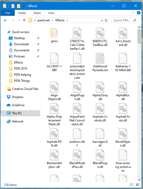This screenshot has width=143, height=189.
Task: Open the gmic folder icon
Action: [x=54, y=33]
